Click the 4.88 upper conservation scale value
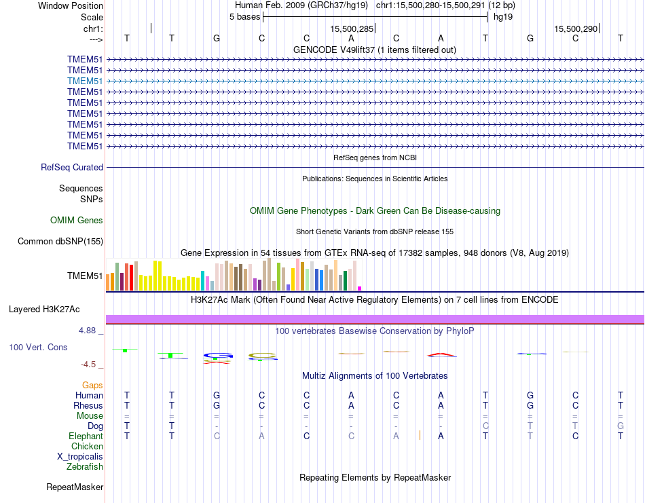Viewport: 645px width, 503px height. click(87, 331)
